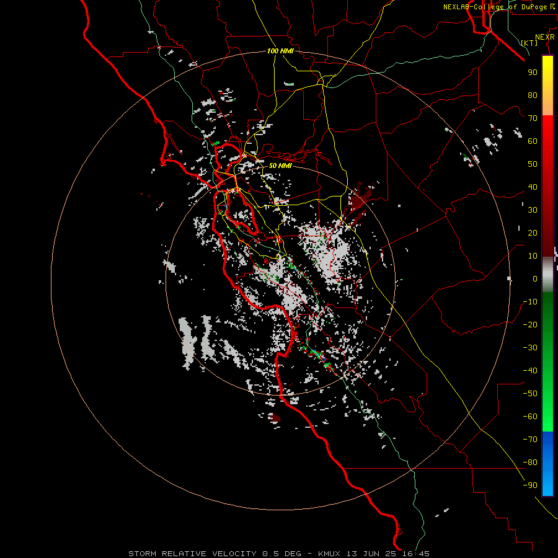Click the -30 value on the velocity scale

[x=530, y=348]
